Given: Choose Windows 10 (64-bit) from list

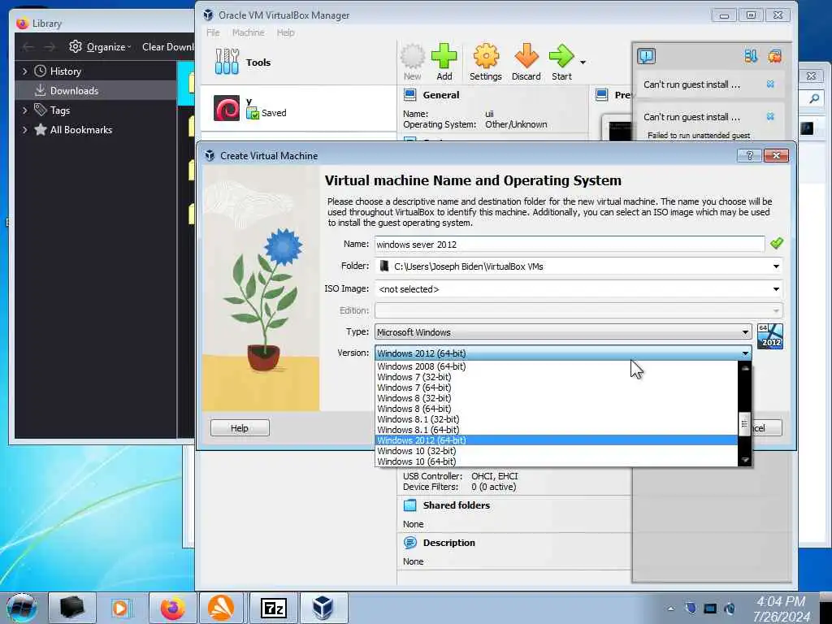Looking at the screenshot, I should point(556,461).
